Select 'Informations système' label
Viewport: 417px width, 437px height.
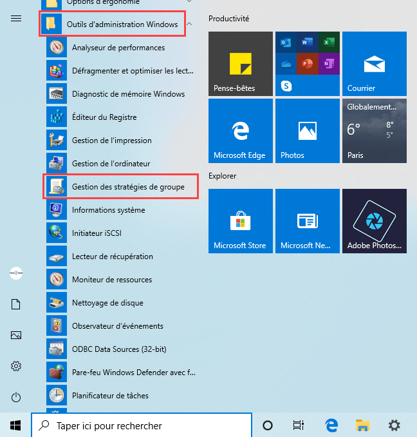[109, 210]
